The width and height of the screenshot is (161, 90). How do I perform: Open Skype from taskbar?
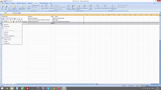[48, 88]
